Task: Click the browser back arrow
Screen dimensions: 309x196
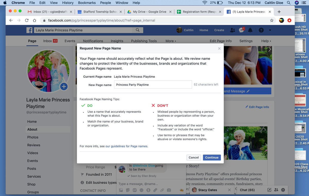Action: pyautogui.click(x=11, y=20)
